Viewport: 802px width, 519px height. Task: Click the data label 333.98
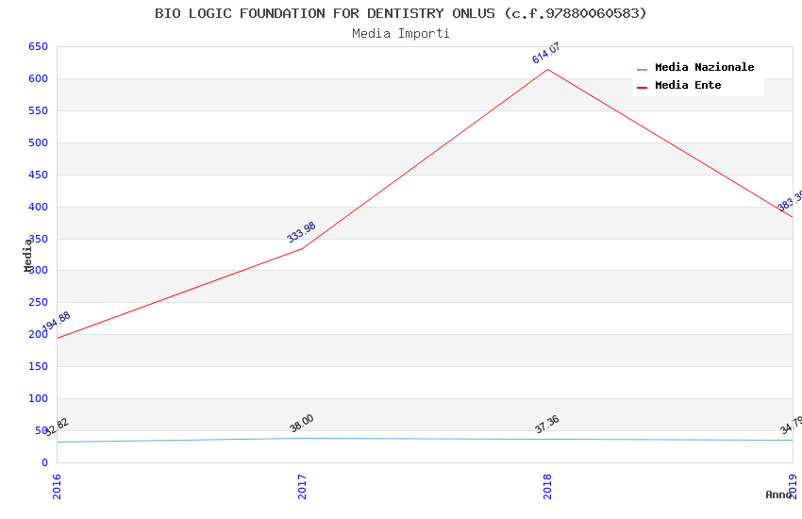click(x=301, y=232)
